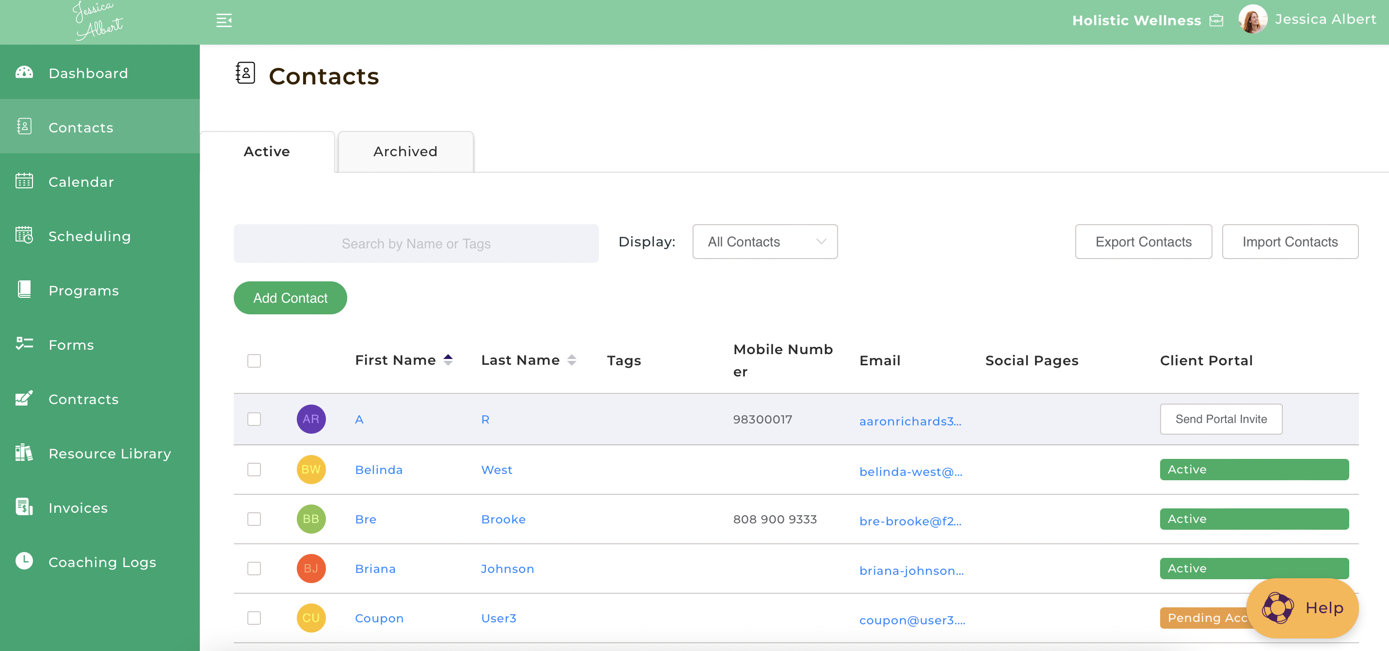This screenshot has width=1389, height=651.
Task: Click Coupon User3's orange Pending status
Action: click(x=1205, y=618)
